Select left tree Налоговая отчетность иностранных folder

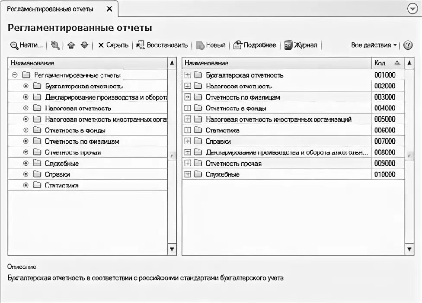point(87,119)
